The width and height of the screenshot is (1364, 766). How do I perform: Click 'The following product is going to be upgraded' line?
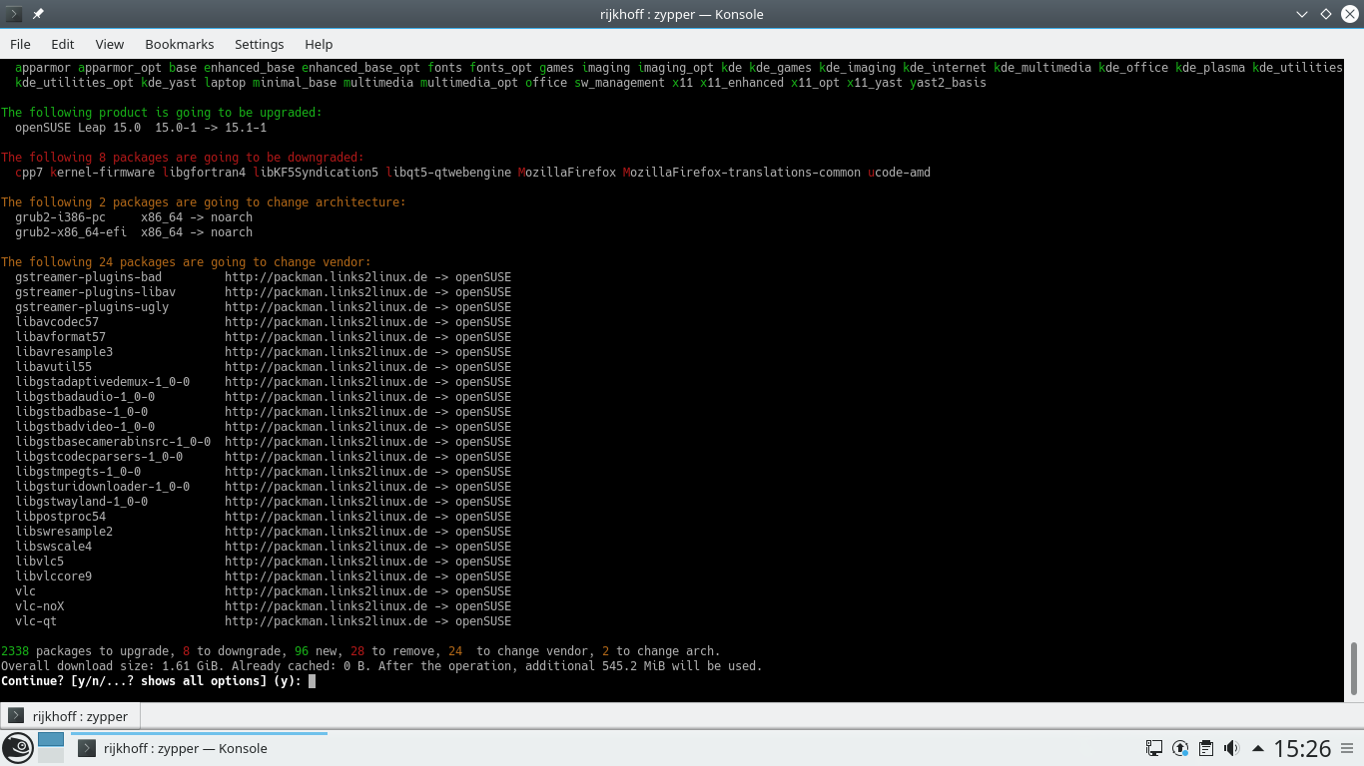coord(162,113)
